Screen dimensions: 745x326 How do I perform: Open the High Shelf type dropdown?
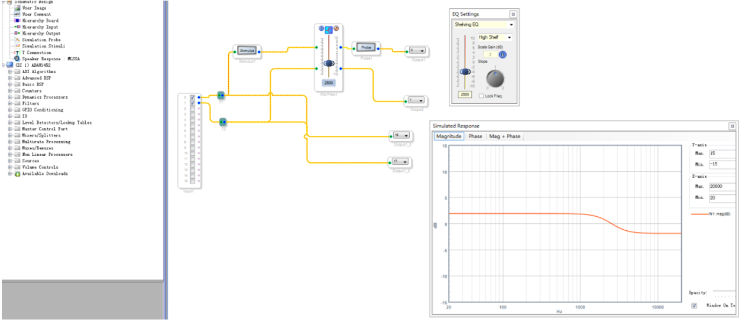click(509, 37)
